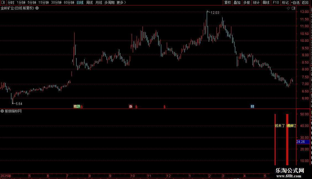Open the 多周期 multi-period view
The image size is (312, 179).
[x=109, y=2]
